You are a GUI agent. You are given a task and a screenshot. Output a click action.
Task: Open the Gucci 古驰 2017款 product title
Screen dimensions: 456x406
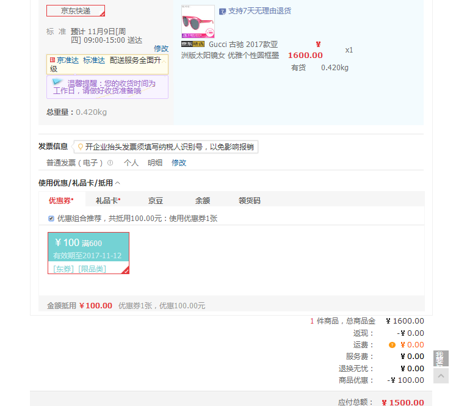[x=230, y=49]
